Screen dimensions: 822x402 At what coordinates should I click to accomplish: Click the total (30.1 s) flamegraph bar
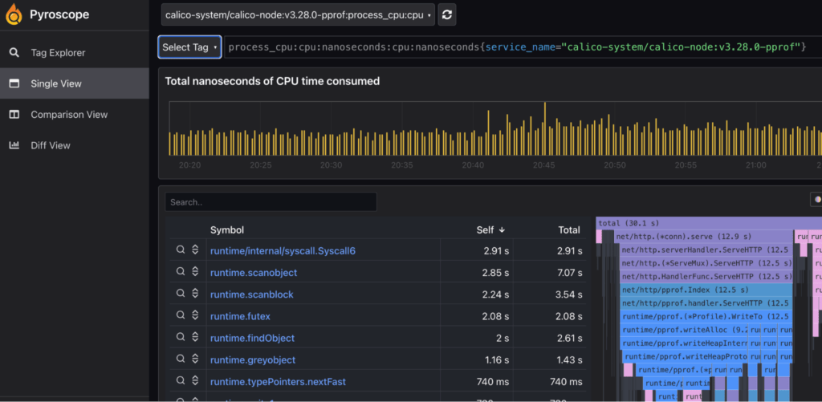coord(709,223)
